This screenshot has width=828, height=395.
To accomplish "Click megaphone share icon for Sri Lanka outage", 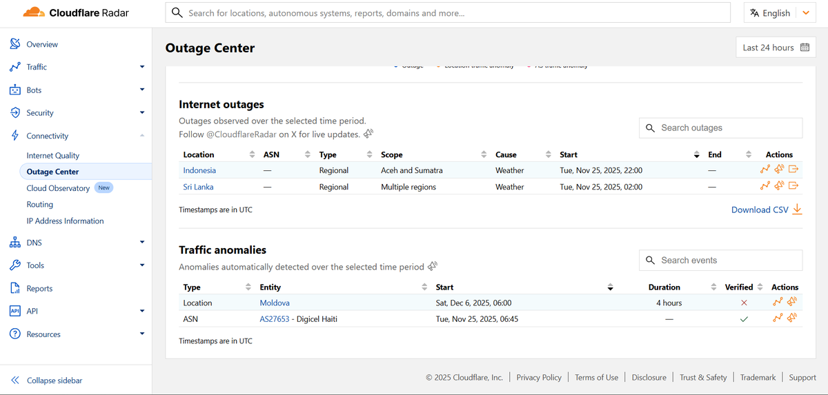I will tap(779, 186).
